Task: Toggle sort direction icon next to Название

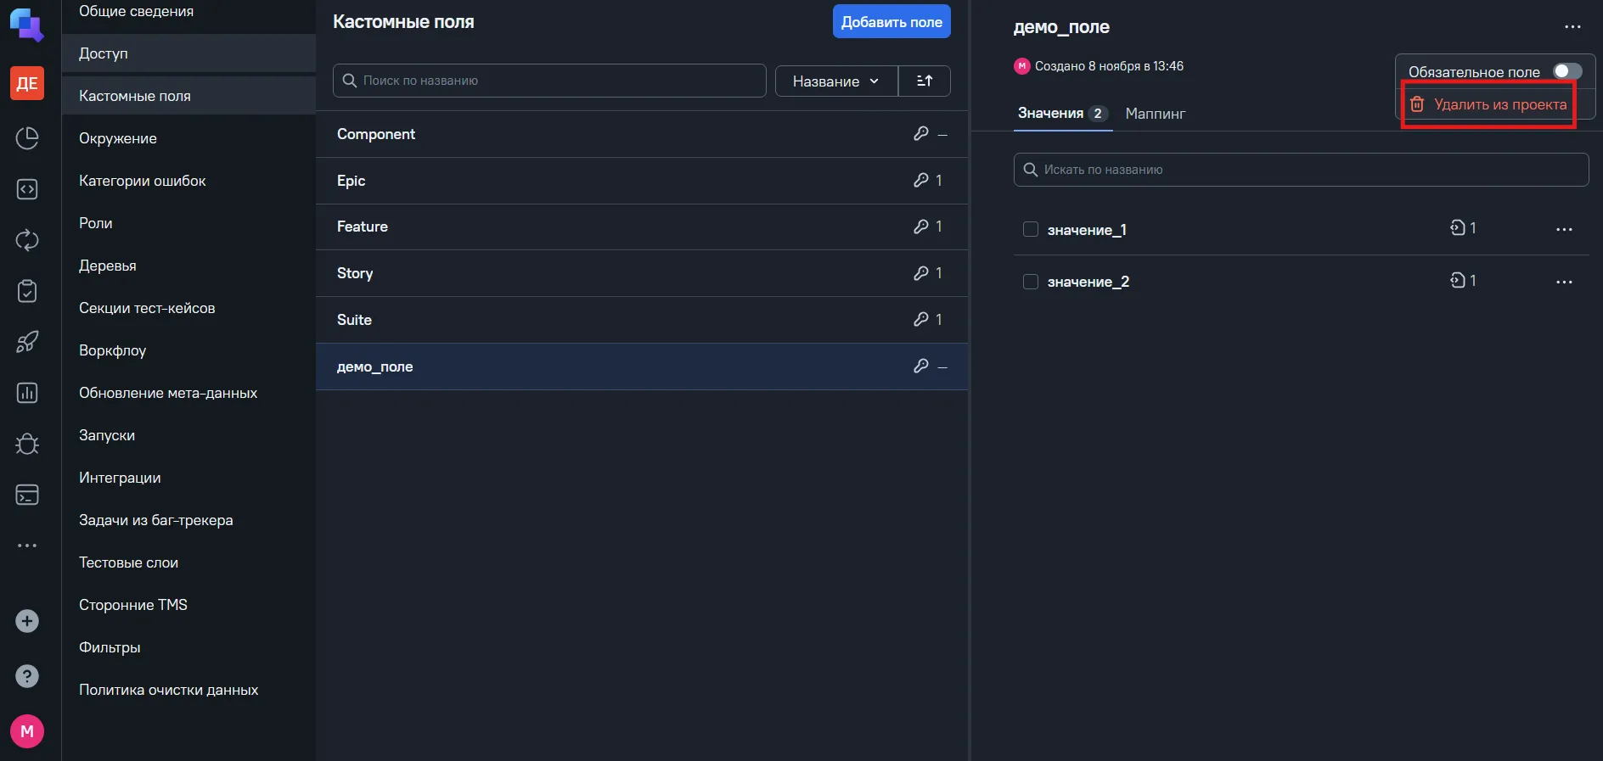Action: coord(925,81)
